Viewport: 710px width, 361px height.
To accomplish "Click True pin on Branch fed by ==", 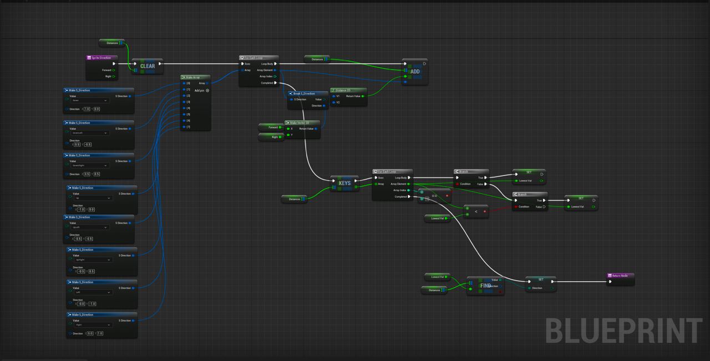I will click(x=486, y=177).
